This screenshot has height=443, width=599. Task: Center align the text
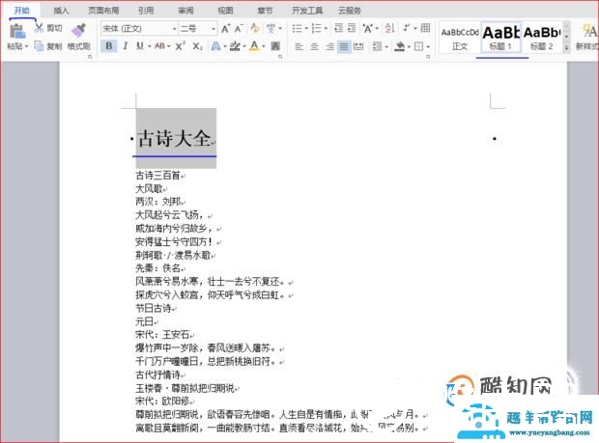[x=314, y=47]
